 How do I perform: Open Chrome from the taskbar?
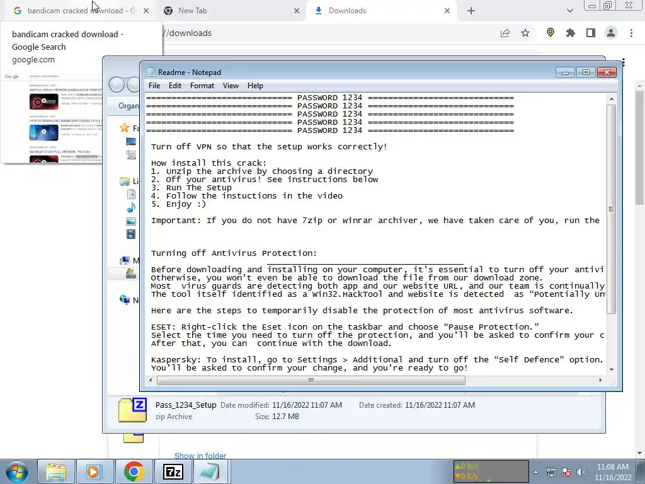(x=134, y=471)
